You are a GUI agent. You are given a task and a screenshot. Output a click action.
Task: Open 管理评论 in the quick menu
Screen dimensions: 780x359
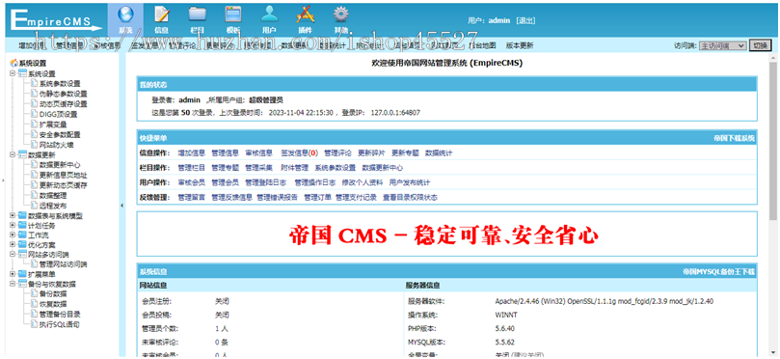tap(337, 152)
